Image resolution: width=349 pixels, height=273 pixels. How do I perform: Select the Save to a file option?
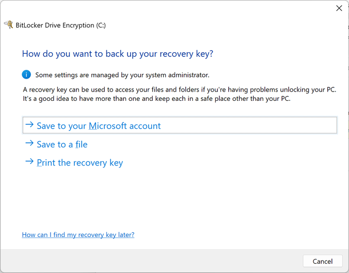(x=62, y=144)
